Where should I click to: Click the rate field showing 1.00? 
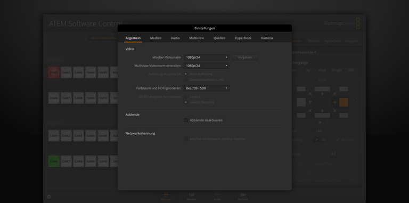(x=318, y=131)
